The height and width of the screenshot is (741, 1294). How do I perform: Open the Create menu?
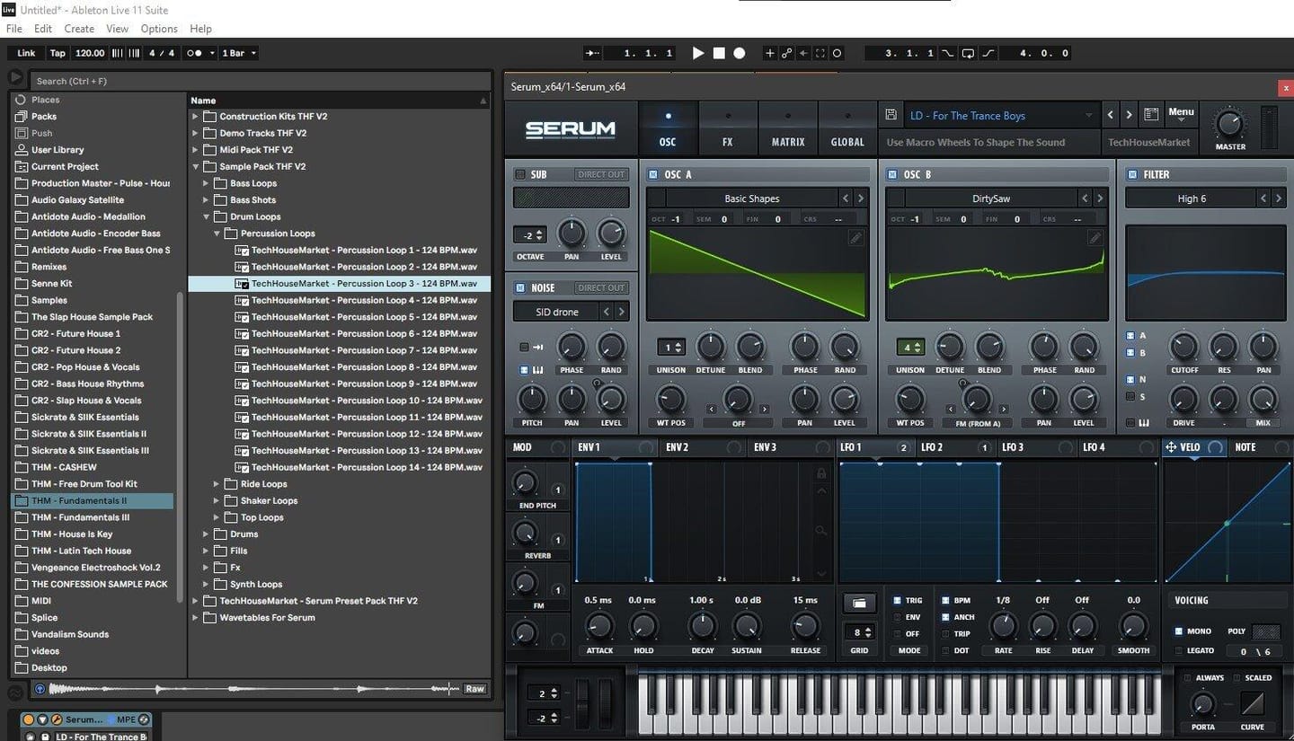[79, 29]
